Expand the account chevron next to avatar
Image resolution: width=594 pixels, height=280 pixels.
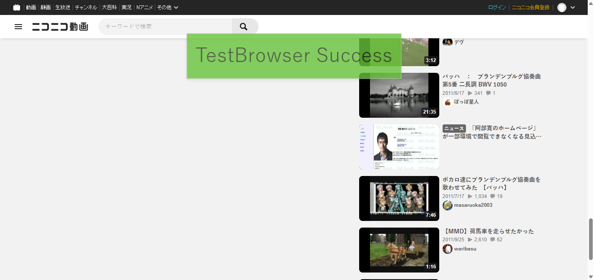click(573, 7)
